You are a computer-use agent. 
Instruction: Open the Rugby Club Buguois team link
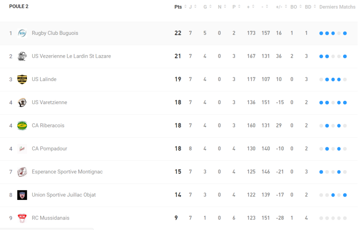point(55,33)
